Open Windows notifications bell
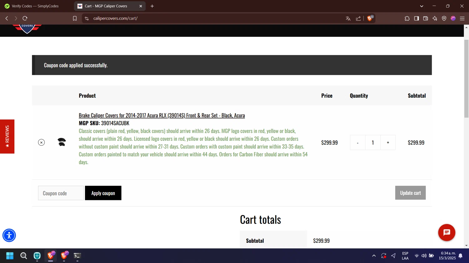Screen dimensions: 469x263 461,256
